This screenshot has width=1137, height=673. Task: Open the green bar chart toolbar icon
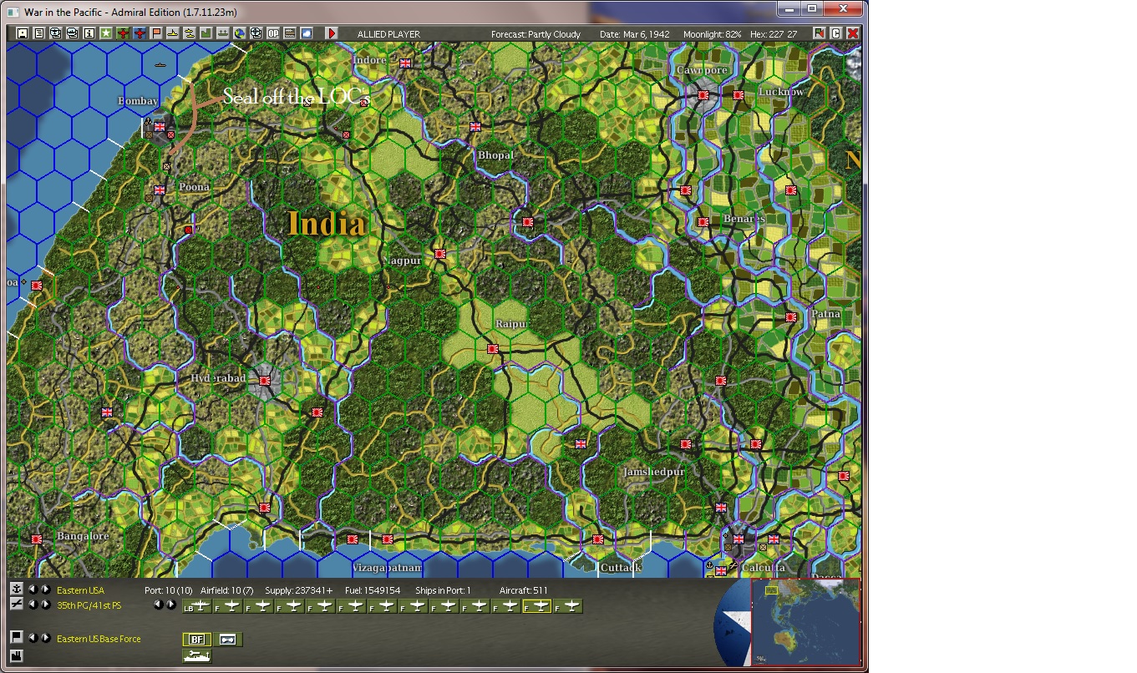tap(206, 33)
